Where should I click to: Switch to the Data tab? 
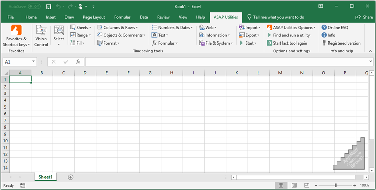pos(144,17)
